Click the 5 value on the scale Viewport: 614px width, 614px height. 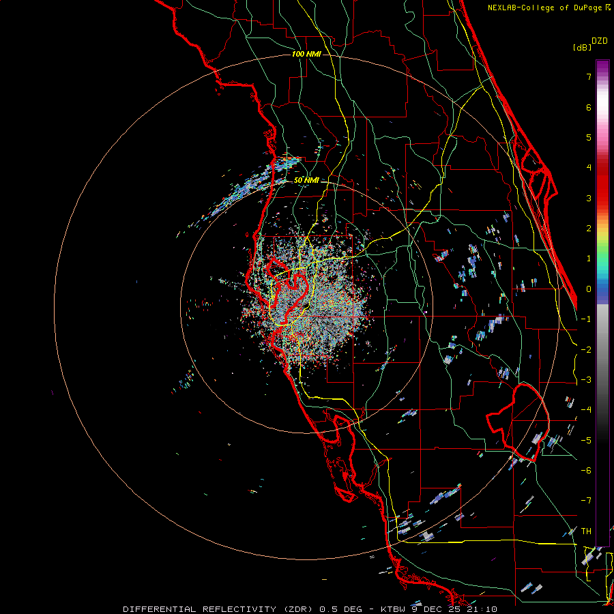pos(589,137)
